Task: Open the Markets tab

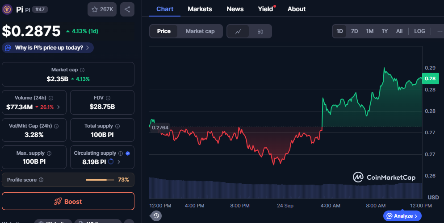Action: 200,9
